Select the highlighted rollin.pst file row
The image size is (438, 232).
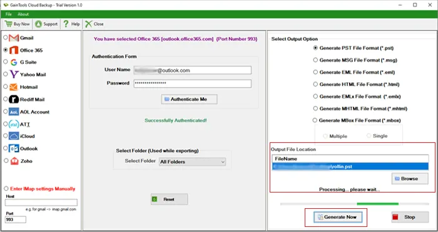350,167
